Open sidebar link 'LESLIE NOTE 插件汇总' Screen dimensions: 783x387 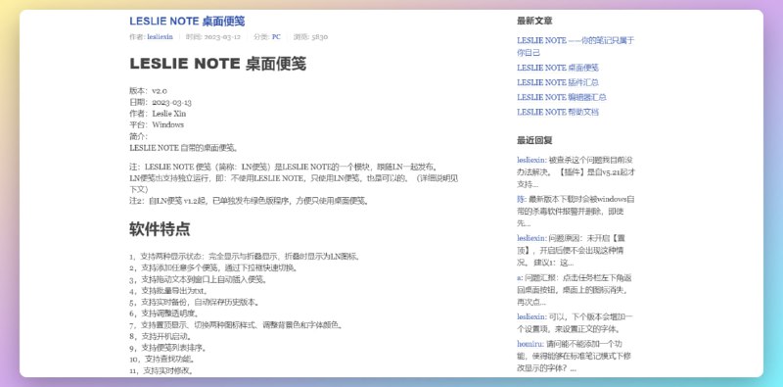click(557, 82)
